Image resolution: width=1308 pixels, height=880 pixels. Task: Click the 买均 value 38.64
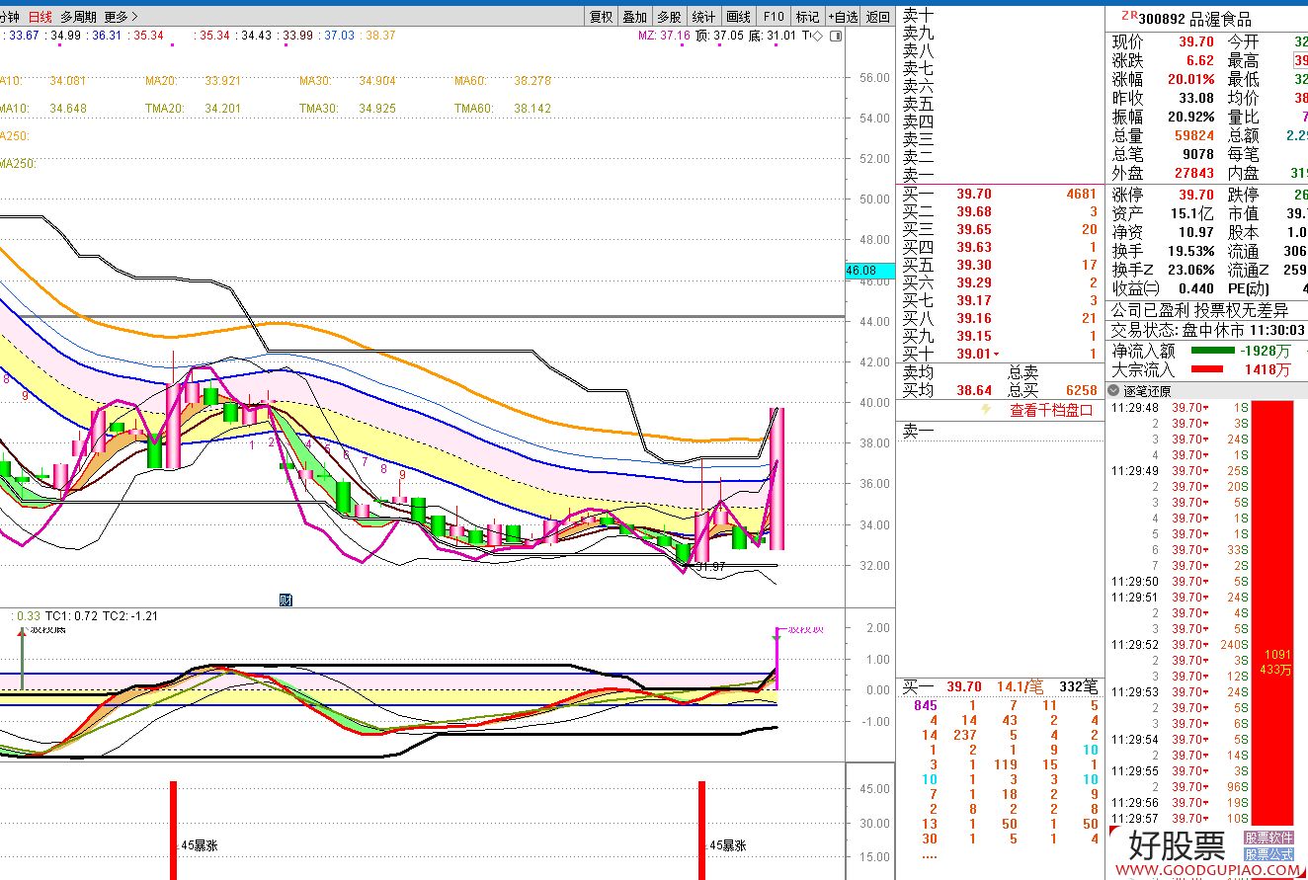(x=974, y=390)
